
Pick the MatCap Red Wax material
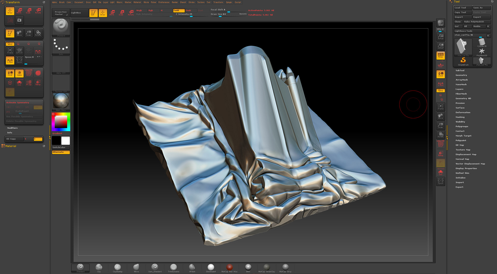pyautogui.click(x=229, y=268)
